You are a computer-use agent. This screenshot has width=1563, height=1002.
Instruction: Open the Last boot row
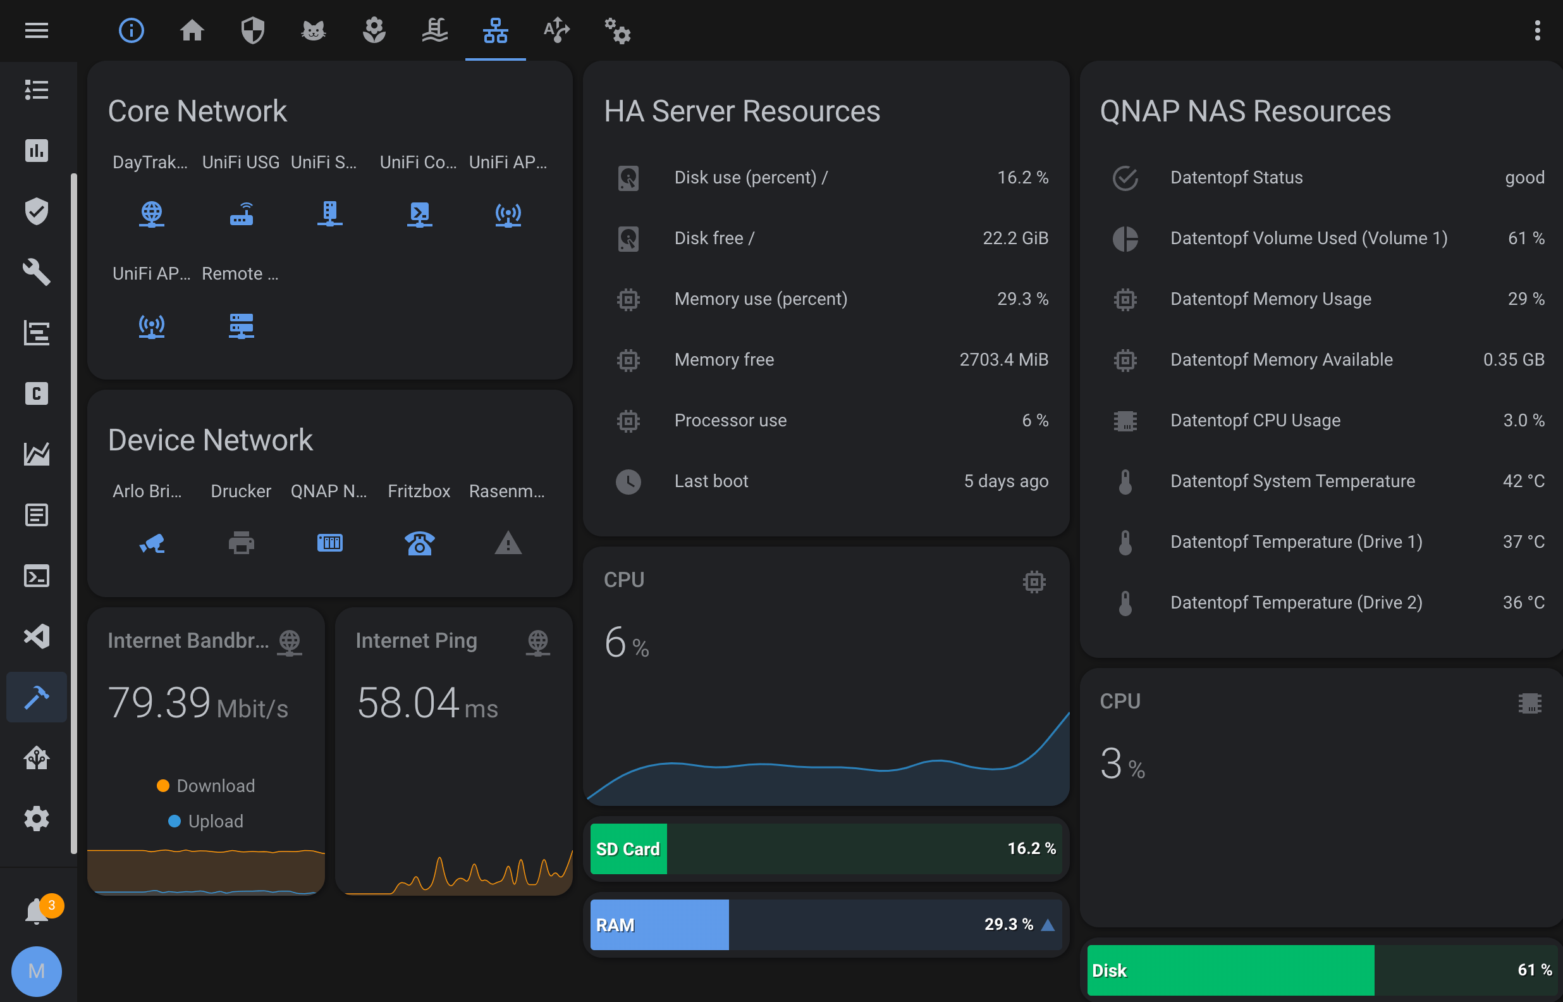click(826, 481)
